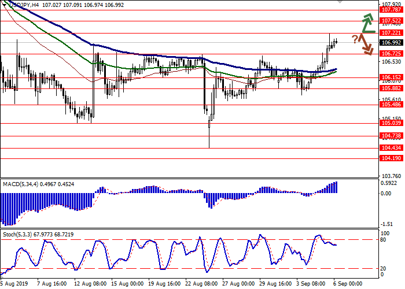Image resolution: width=405 pixels, height=289 pixels.
Task: Select the 105.039 red level label
Action: (391, 123)
